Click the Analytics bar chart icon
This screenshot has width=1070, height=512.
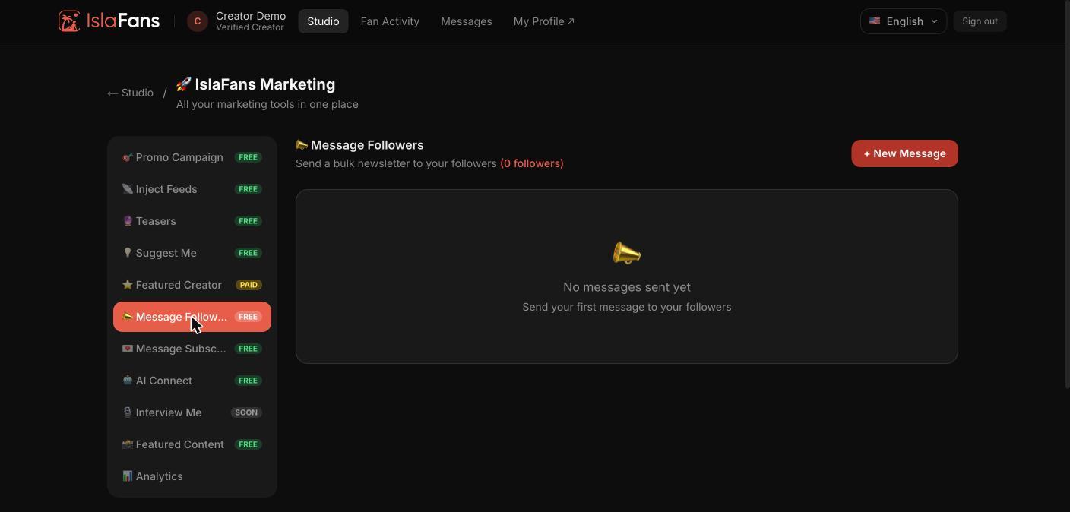coord(128,476)
